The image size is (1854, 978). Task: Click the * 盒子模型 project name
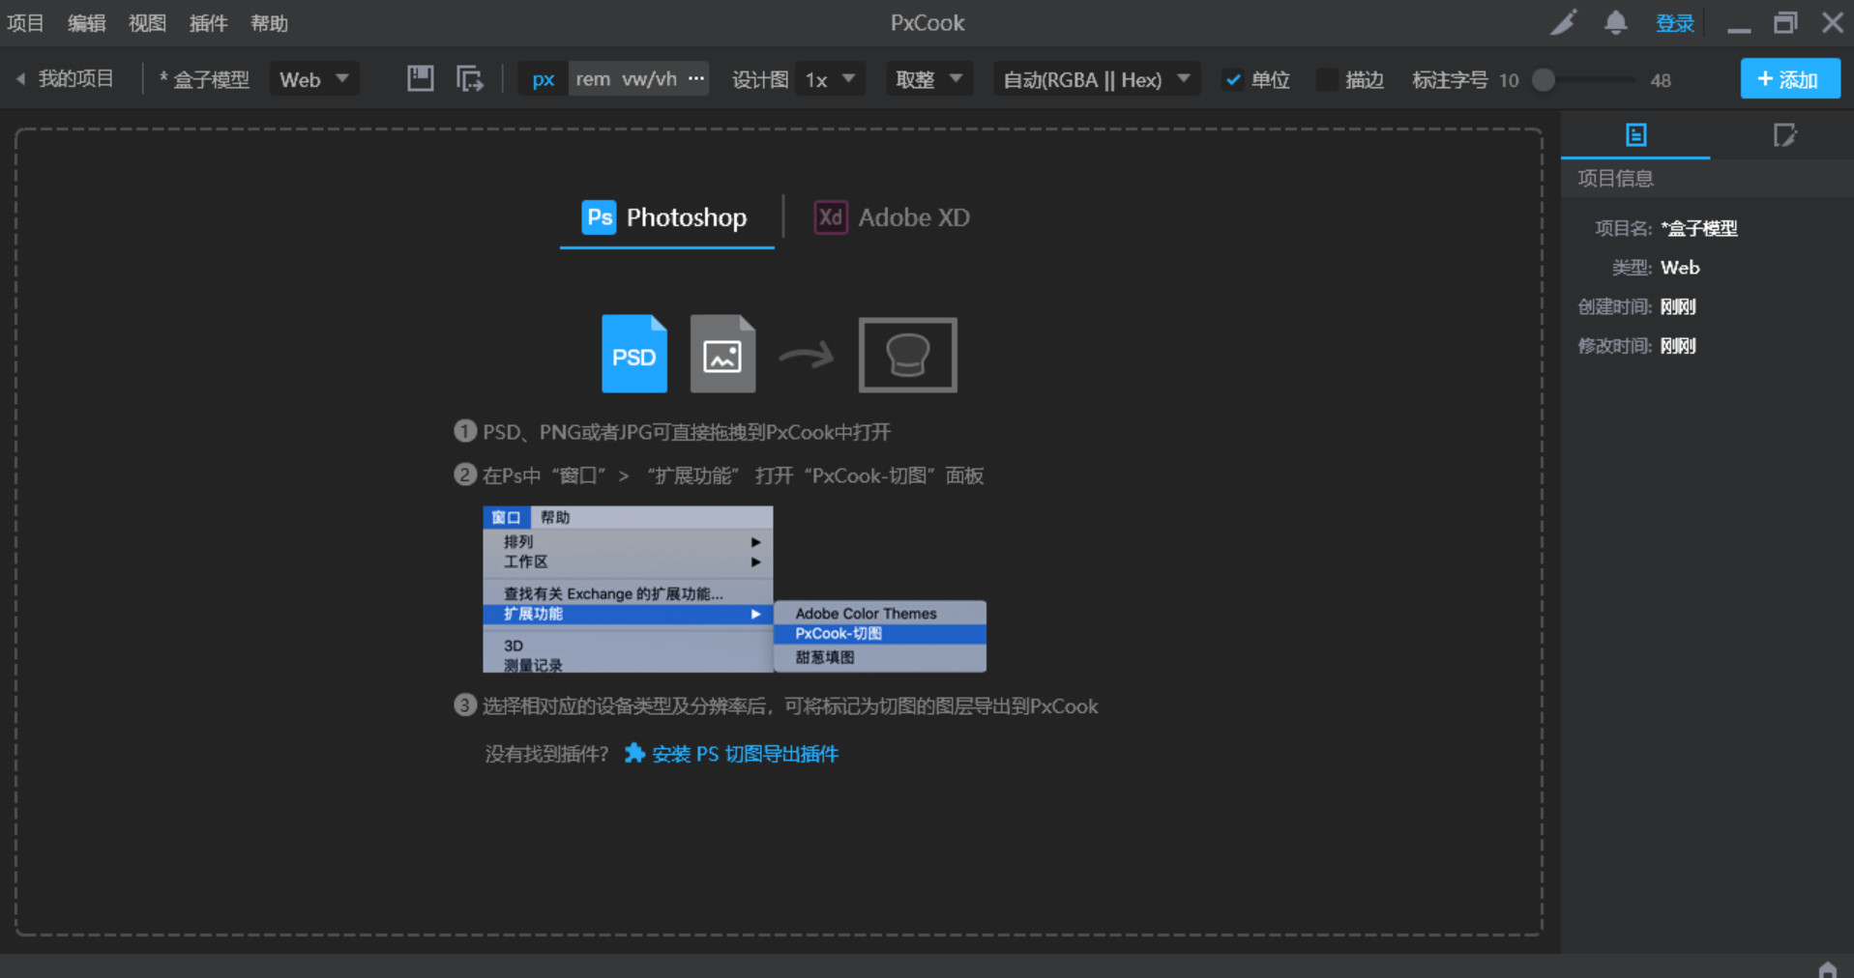click(204, 79)
